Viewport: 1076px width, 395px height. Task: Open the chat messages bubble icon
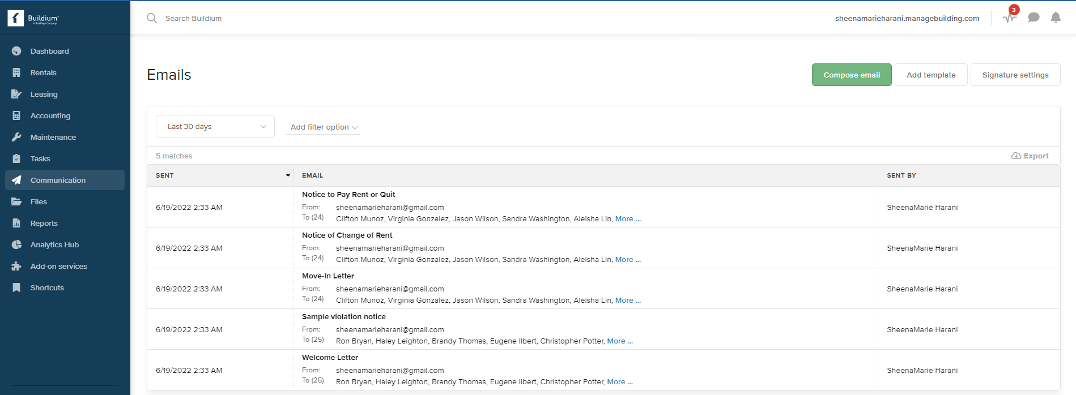[x=1034, y=18]
